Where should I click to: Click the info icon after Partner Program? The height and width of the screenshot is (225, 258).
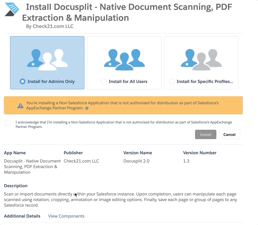tap(87, 108)
